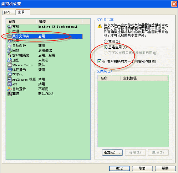
Task: Click the Encryption (加密) icon
Action: point(9,60)
